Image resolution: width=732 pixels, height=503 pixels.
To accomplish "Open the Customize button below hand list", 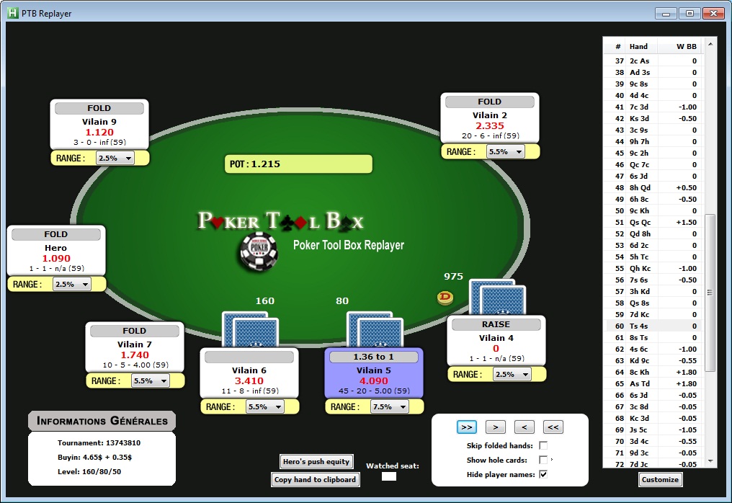I will [660, 480].
